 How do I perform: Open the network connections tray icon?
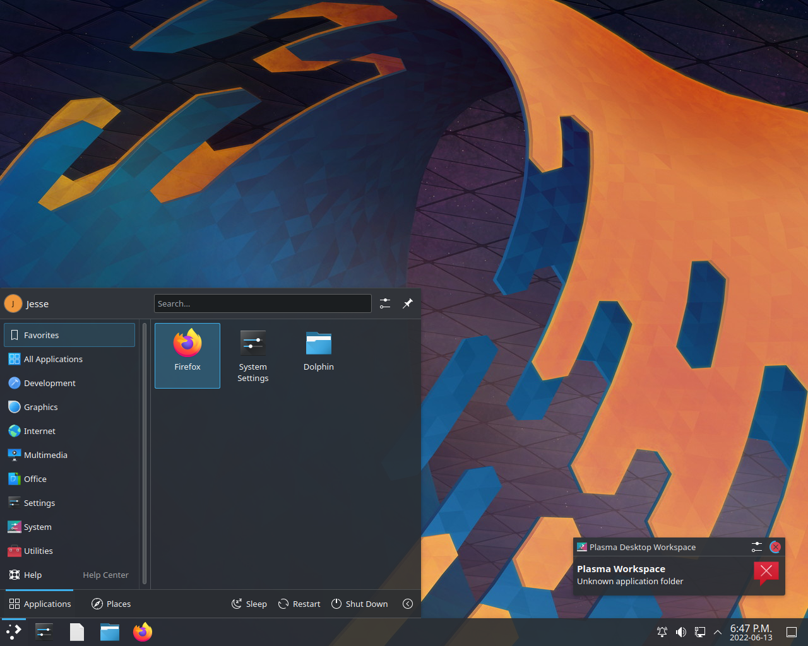(700, 632)
